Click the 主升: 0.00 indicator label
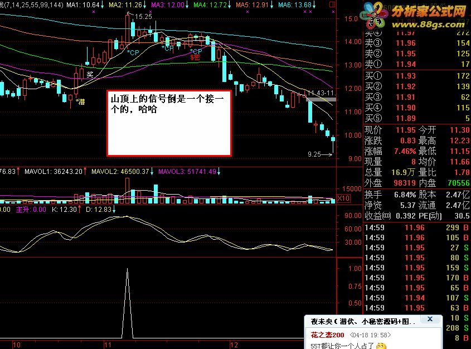This screenshot has width=471, height=349. 31,209
